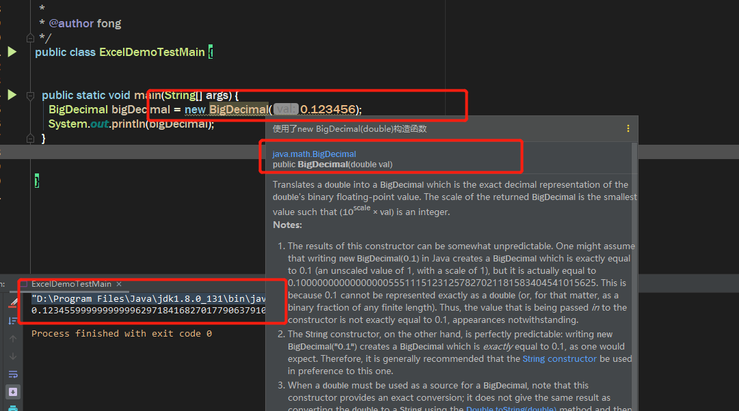Follow the String constructor link
Screen dimensions: 739x411
pos(559,358)
